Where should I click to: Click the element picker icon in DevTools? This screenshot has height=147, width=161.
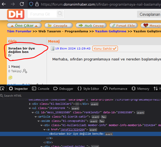2,89
